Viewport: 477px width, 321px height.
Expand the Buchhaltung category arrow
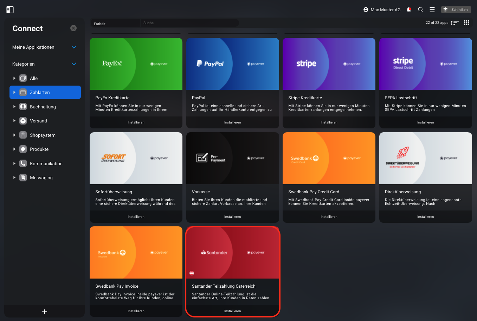click(14, 107)
